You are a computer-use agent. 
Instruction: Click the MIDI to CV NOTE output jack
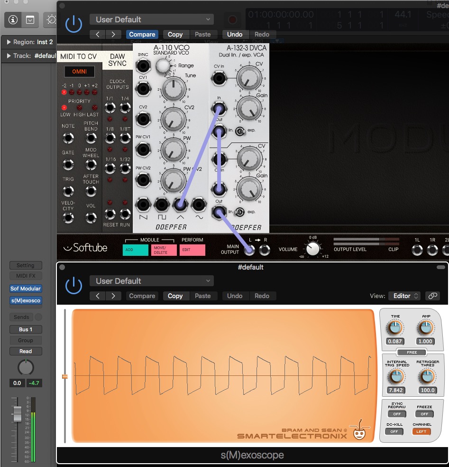pos(68,138)
